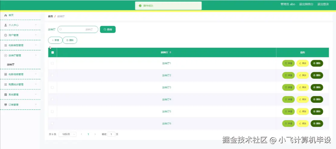Click 退出到前台 in top header
Viewport: 336px width, 149px height.
coord(306,4)
